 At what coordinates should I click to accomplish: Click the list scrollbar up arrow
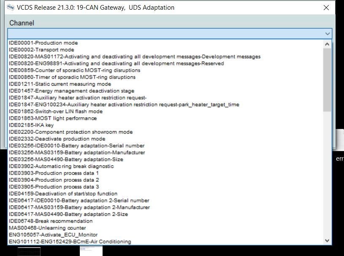click(327, 44)
